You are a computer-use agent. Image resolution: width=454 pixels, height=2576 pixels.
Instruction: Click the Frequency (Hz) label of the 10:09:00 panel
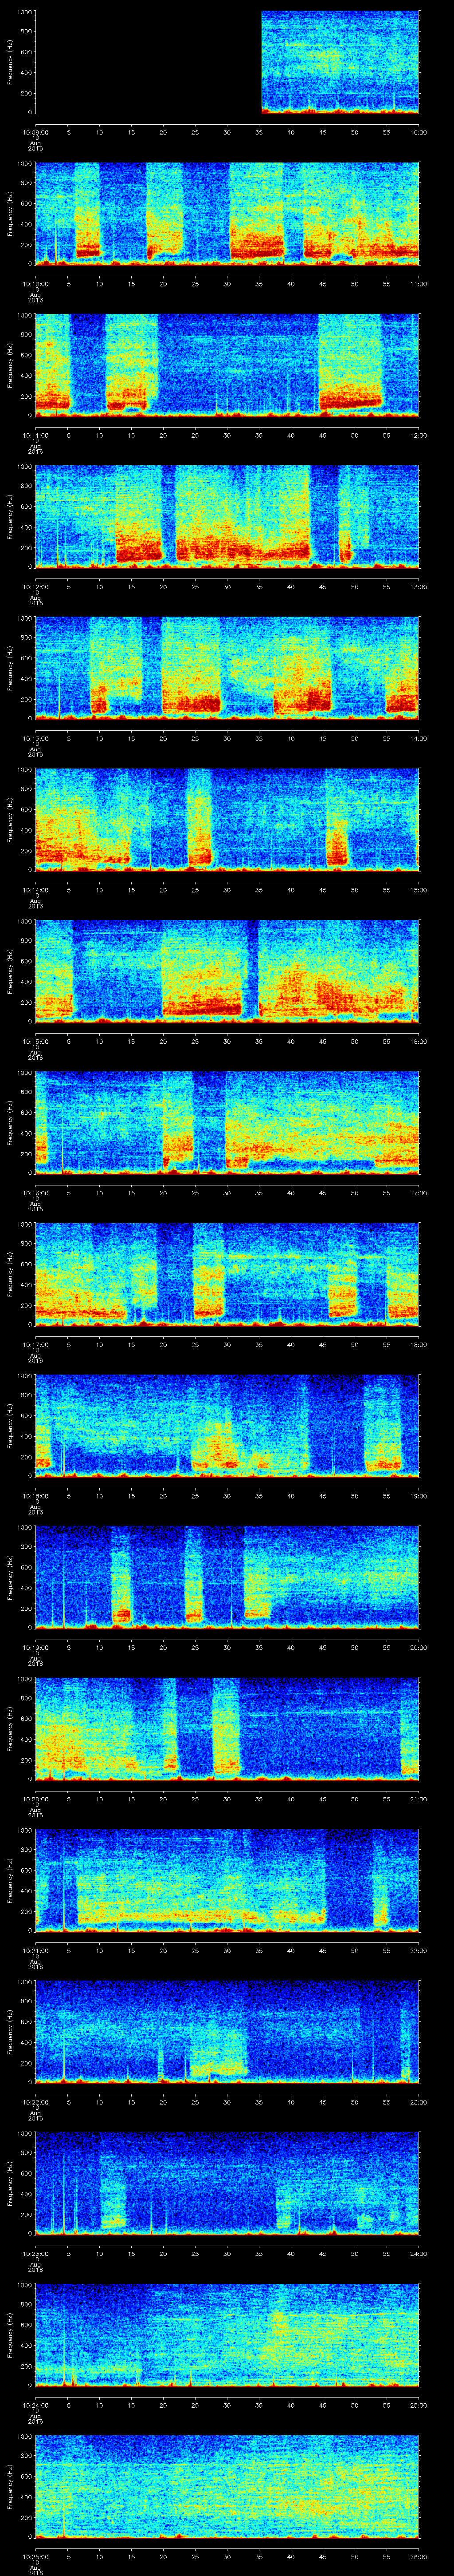point(10,63)
